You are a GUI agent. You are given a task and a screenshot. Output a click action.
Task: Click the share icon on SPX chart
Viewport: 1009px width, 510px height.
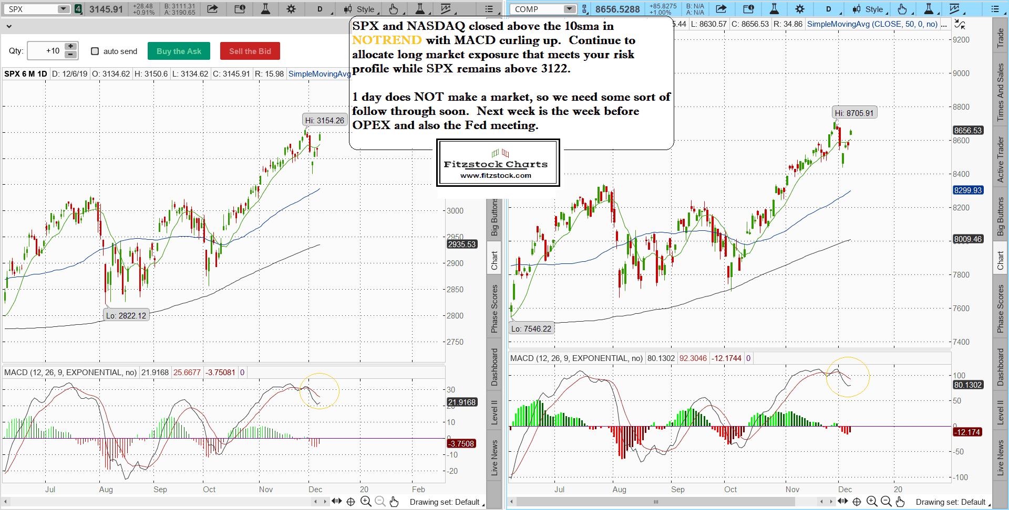coord(212,9)
